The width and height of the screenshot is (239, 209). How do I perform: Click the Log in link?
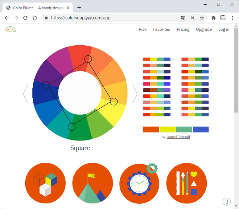tap(224, 29)
